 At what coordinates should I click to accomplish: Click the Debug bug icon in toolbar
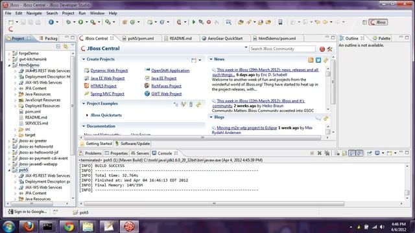coord(68,22)
